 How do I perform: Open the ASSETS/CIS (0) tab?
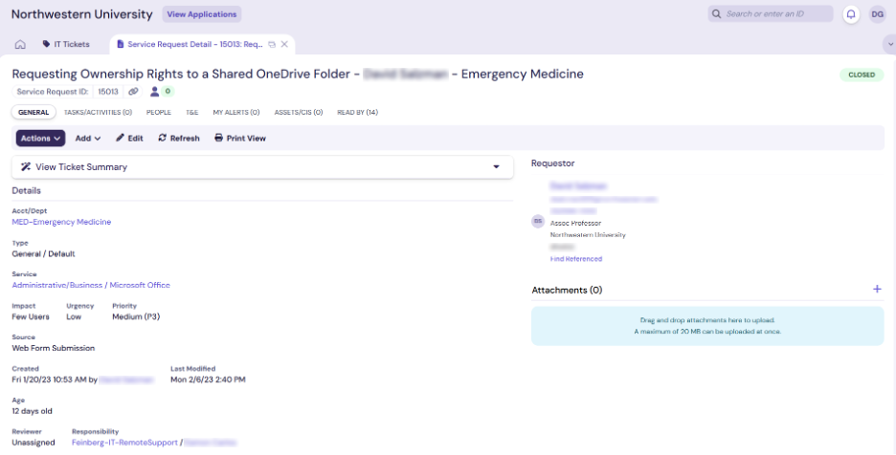(x=299, y=113)
